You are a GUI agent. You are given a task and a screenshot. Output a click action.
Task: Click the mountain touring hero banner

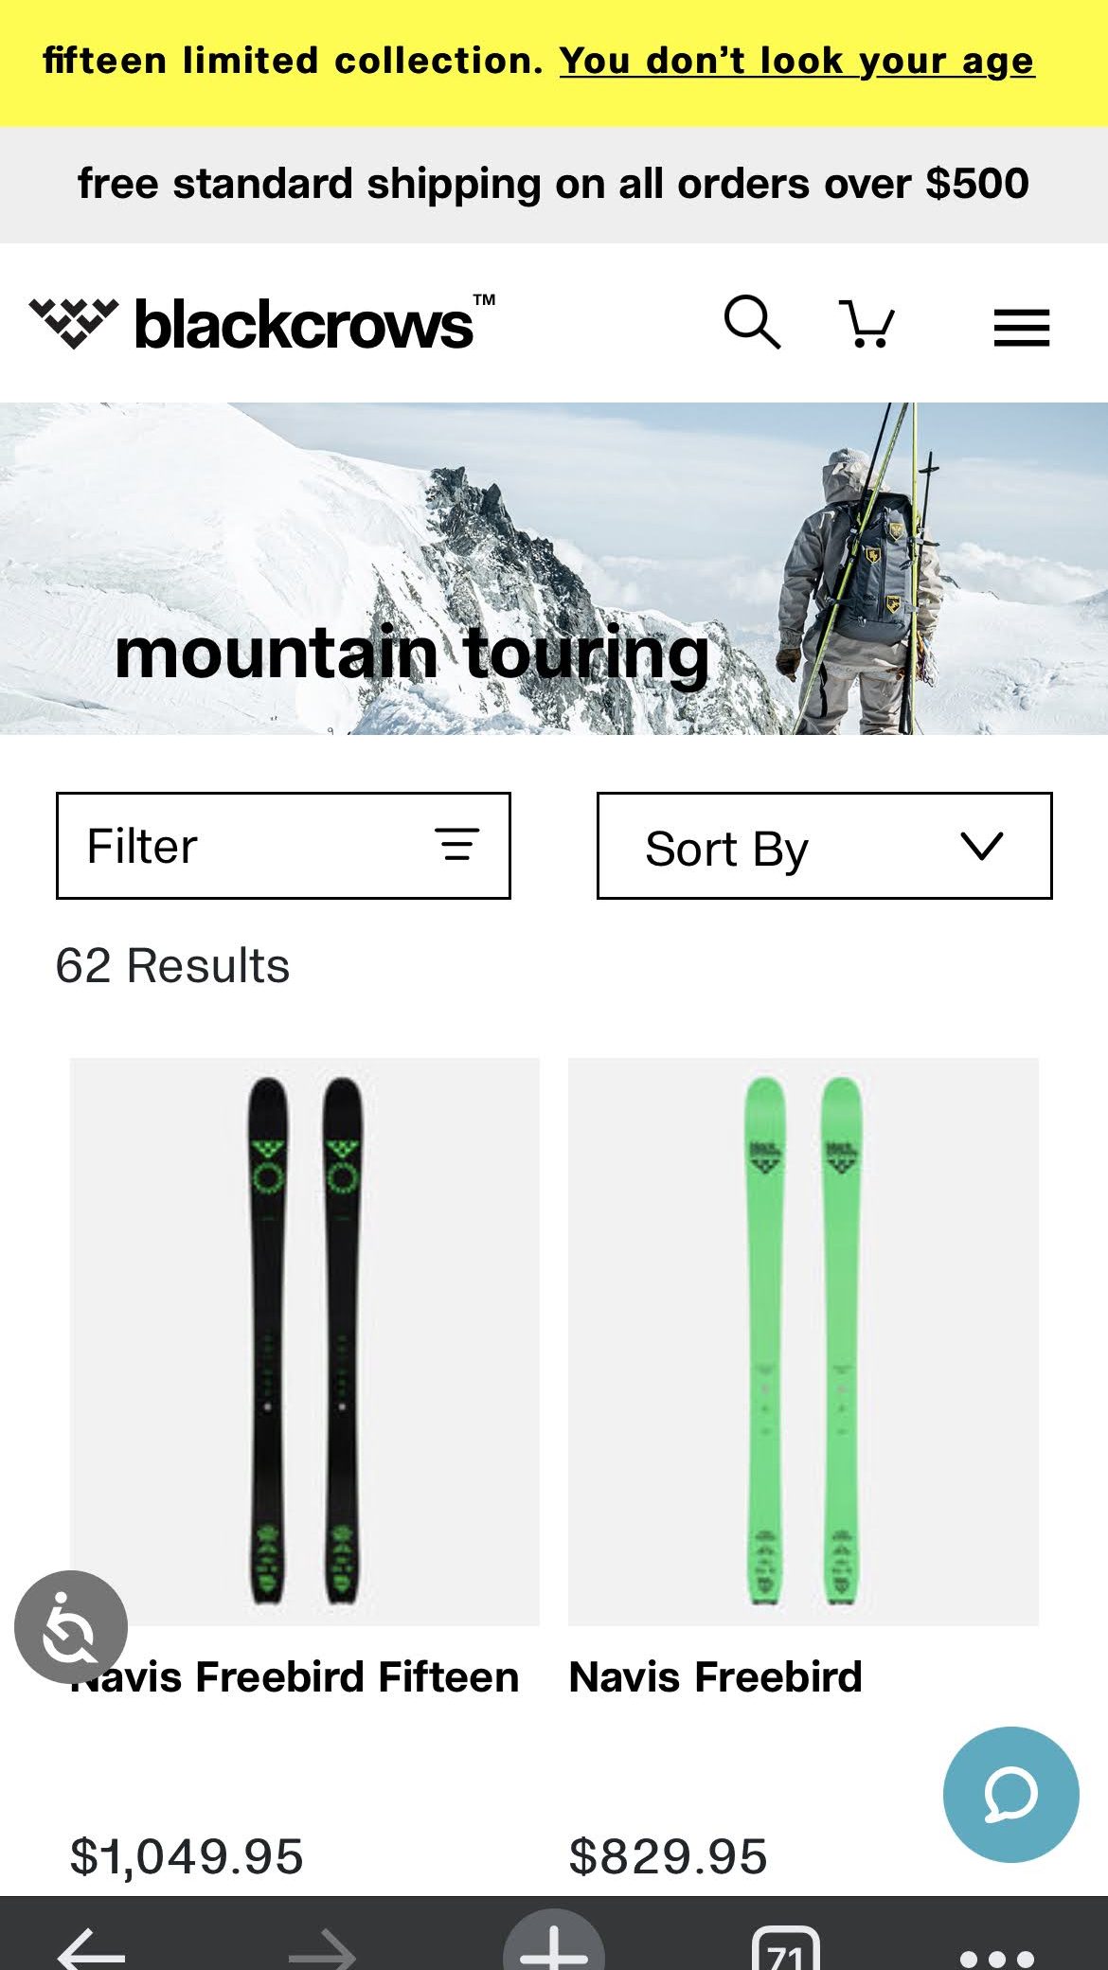coord(554,568)
